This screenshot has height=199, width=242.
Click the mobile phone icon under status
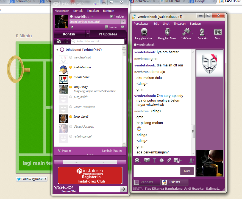click(x=72, y=27)
